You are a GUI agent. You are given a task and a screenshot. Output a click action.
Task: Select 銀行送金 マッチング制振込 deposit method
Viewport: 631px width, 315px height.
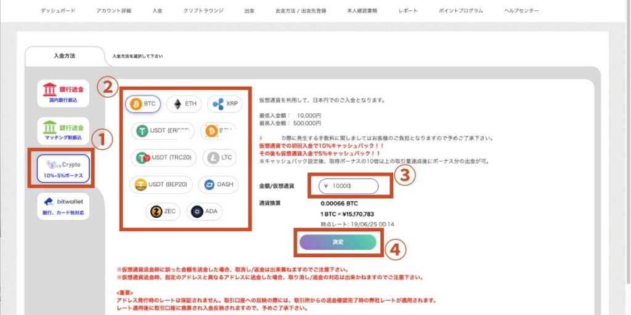click(63, 131)
